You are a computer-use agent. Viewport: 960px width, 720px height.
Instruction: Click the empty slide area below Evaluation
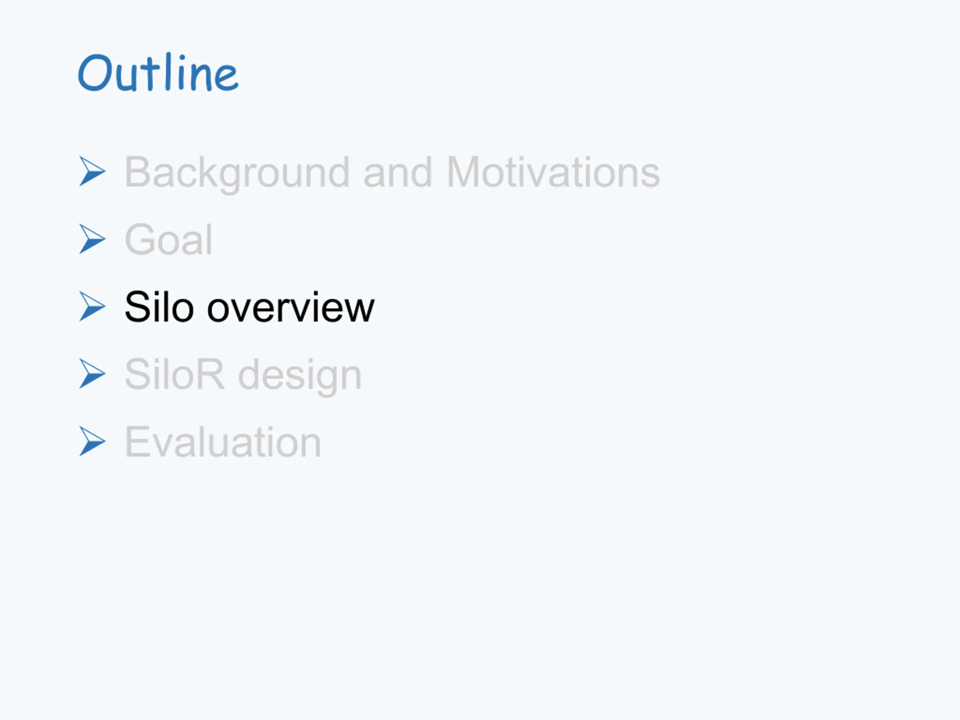(480, 586)
